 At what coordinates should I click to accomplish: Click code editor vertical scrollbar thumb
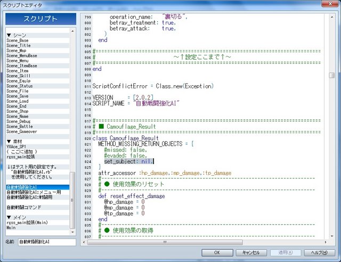point(331,75)
